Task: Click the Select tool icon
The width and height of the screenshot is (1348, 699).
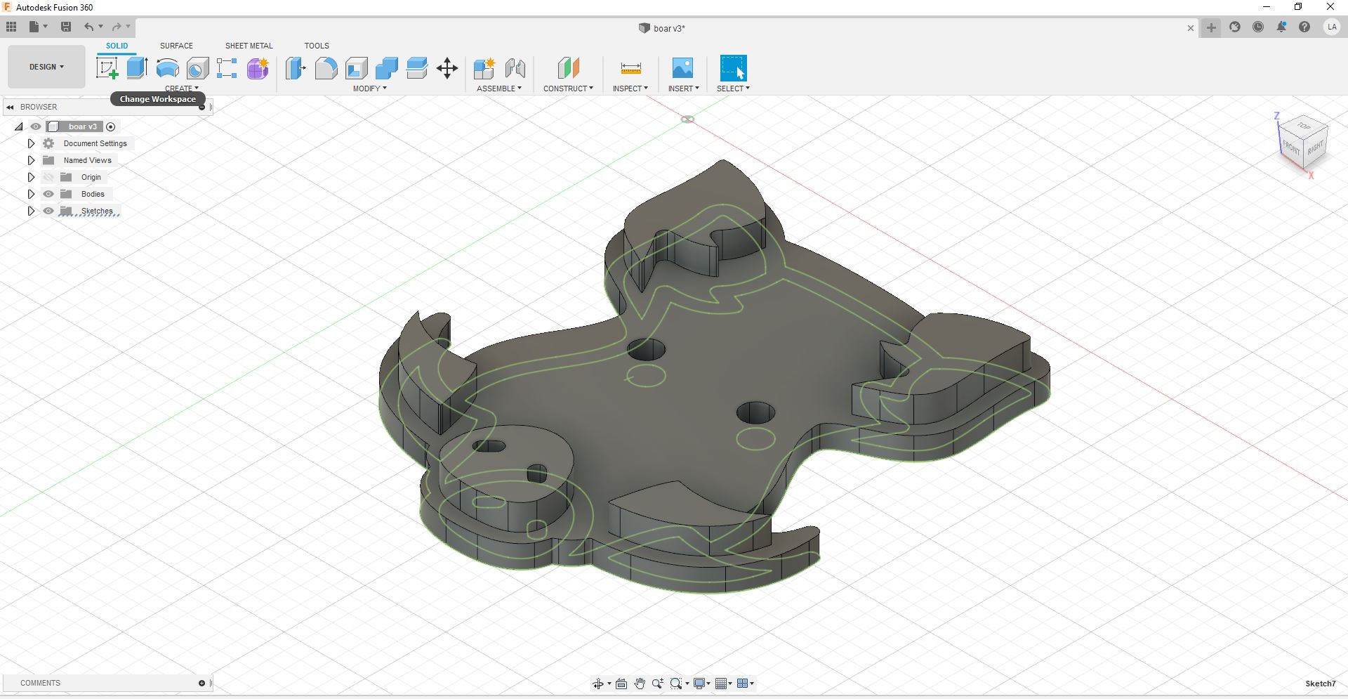Action: click(733, 68)
